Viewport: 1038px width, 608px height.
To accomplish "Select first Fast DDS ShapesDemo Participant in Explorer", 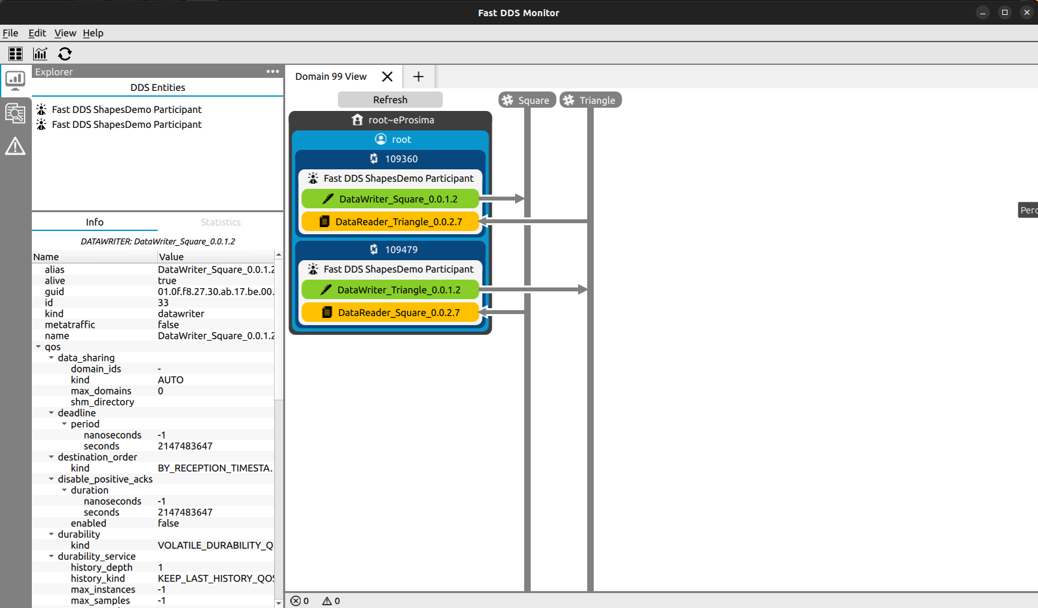I will 127,109.
